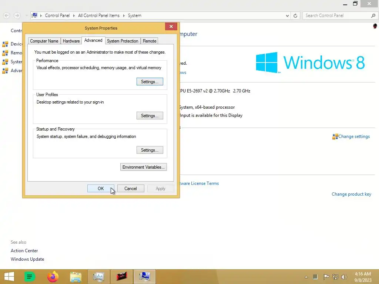
Task: Open the system monitor taskbar icon
Action: click(x=98, y=277)
